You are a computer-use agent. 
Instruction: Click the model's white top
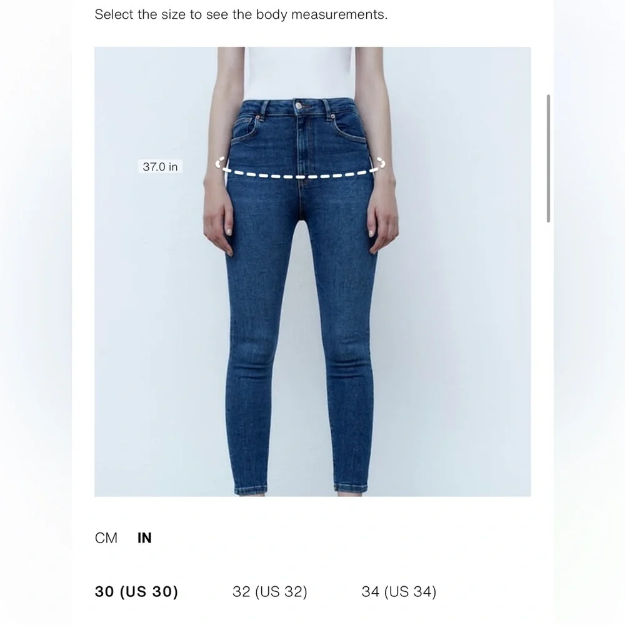(x=299, y=72)
